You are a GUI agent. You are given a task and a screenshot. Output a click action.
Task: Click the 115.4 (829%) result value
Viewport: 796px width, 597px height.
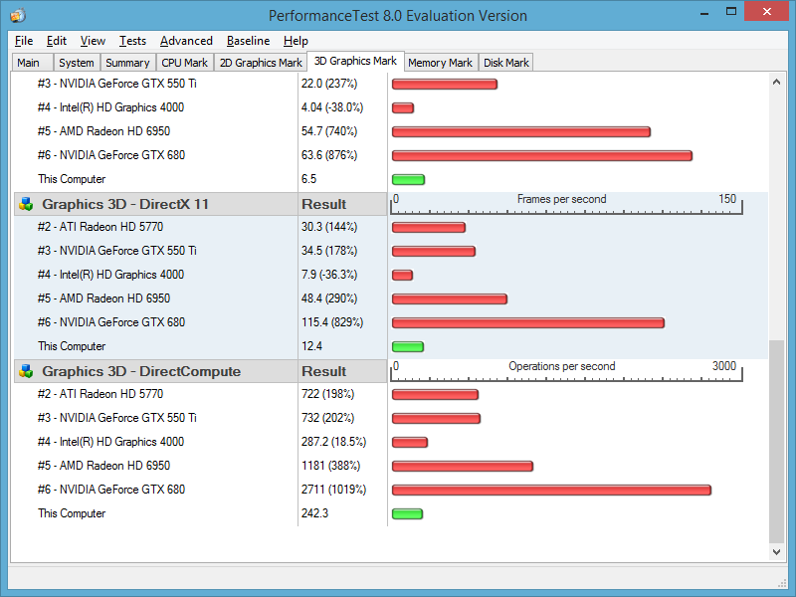coord(332,322)
